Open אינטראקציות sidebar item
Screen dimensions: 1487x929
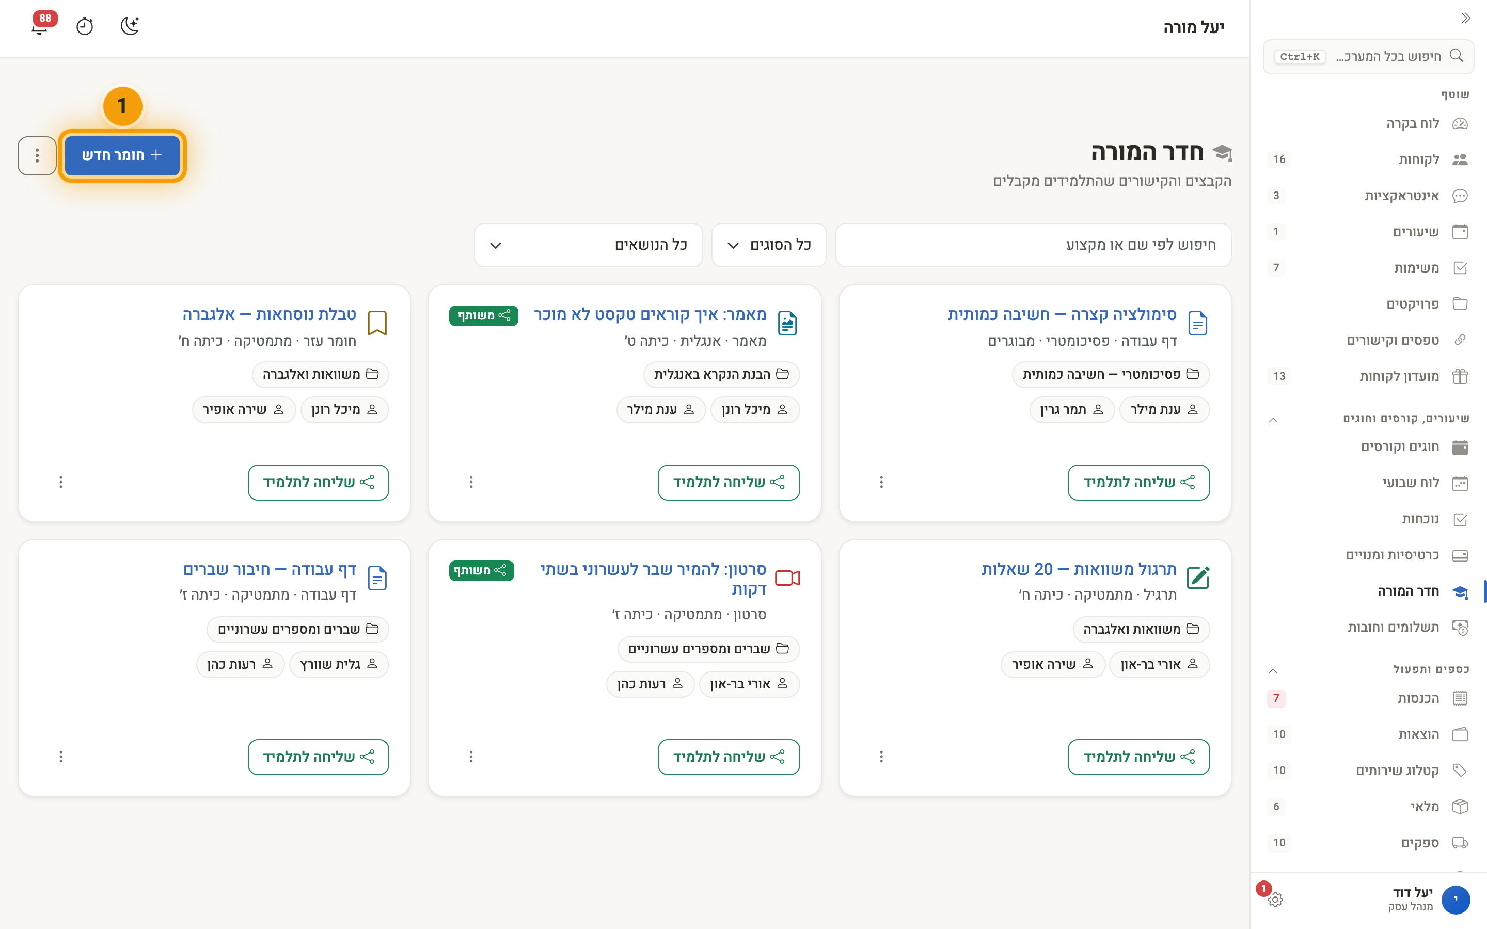click(x=1368, y=196)
